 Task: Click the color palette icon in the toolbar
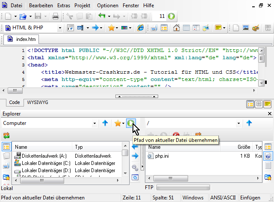pos(256,28)
